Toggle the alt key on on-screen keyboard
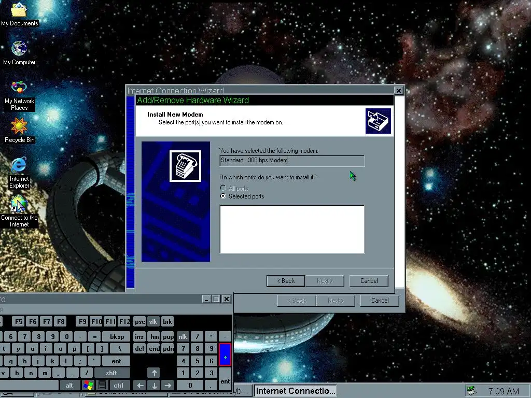The image size is (531, 398). (x=69, y=385)
